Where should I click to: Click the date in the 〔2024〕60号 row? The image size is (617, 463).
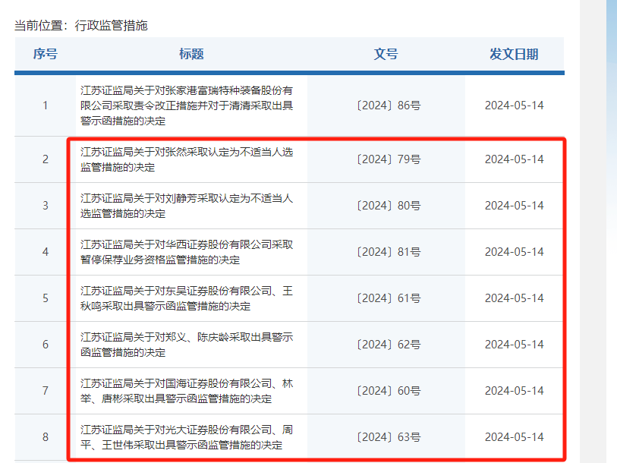515,391
